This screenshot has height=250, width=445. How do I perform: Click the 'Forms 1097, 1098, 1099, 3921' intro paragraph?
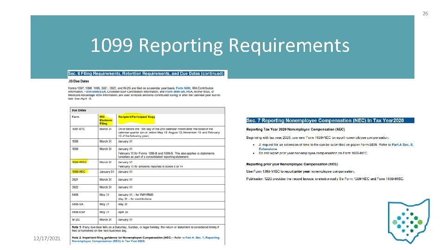pyautogui.click(x=144, y=93)
